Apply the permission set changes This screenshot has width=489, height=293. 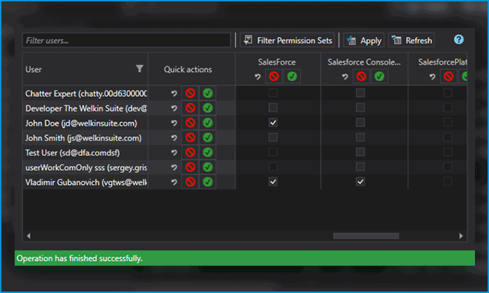click(x=364, y=40)
